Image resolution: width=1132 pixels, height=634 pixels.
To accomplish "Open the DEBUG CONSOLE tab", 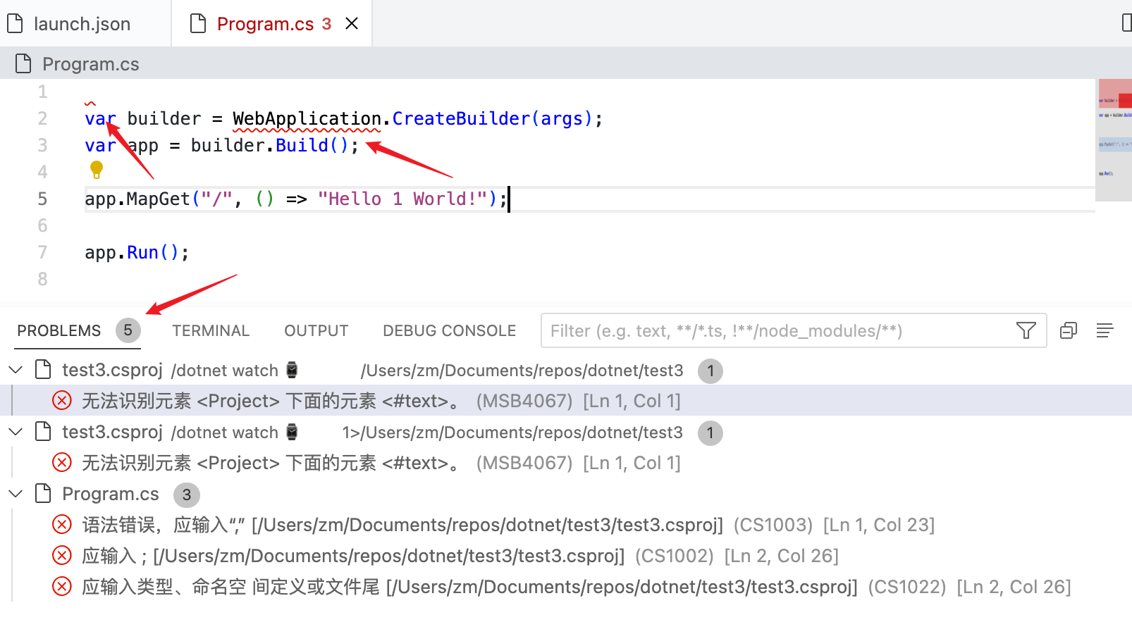I will pyautogui.click(x=448, y=330).
